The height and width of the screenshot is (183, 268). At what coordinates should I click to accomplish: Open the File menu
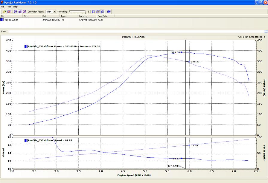[x=3, y=7]
